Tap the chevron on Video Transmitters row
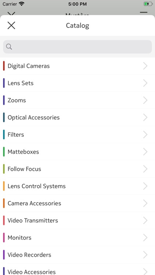 145,220
